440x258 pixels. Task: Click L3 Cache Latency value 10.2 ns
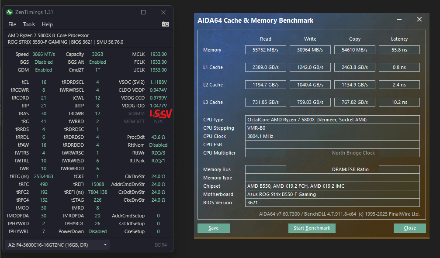(x=399, y=102)
